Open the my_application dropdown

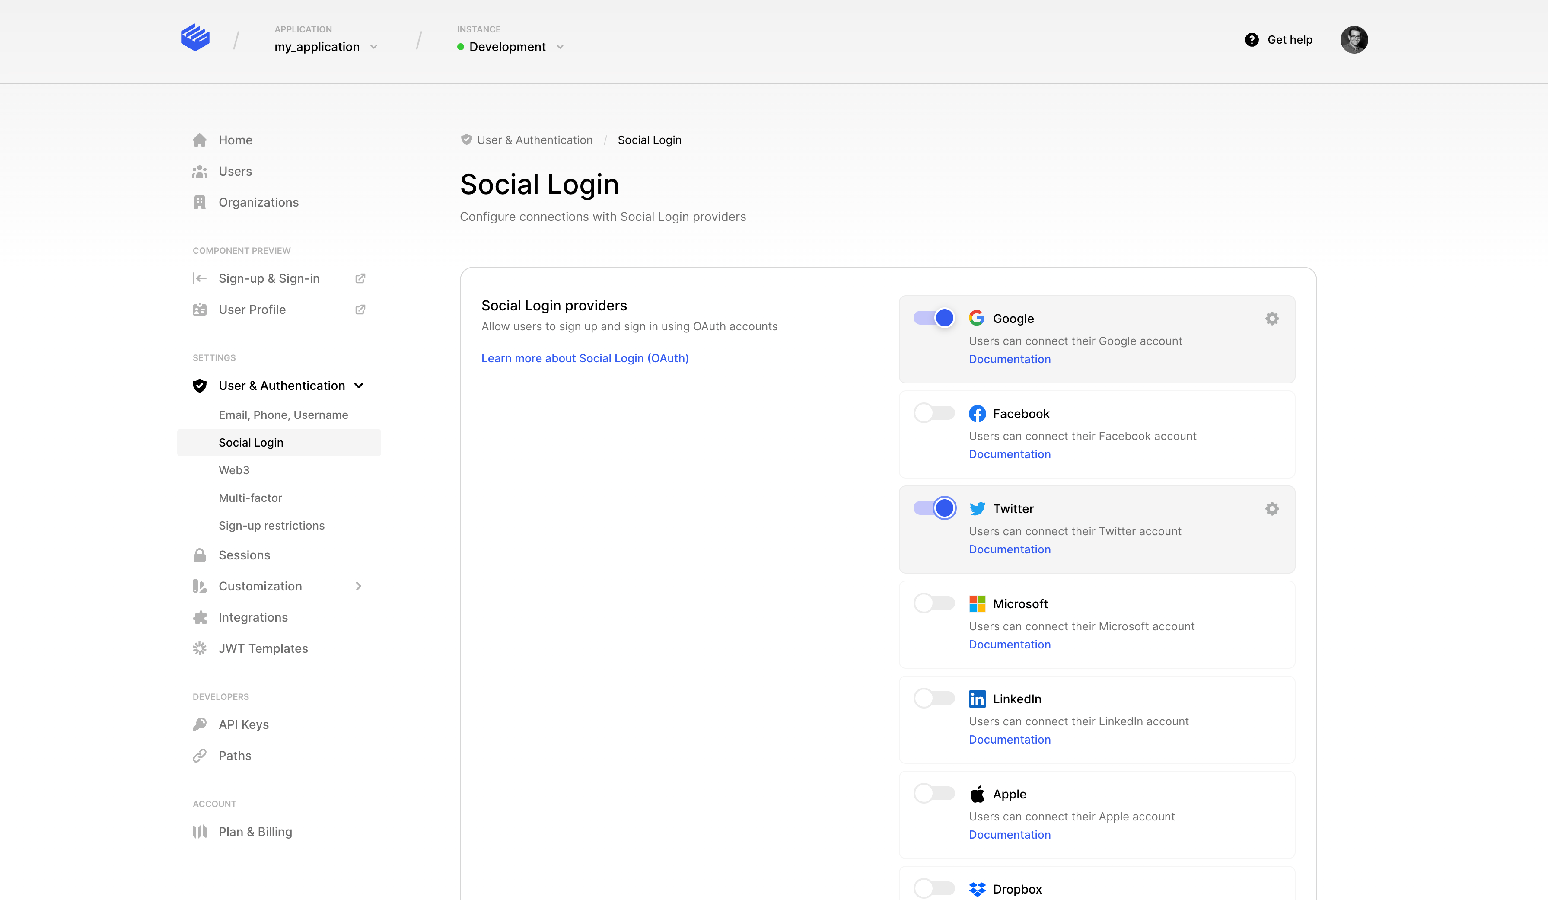[325, 47]
